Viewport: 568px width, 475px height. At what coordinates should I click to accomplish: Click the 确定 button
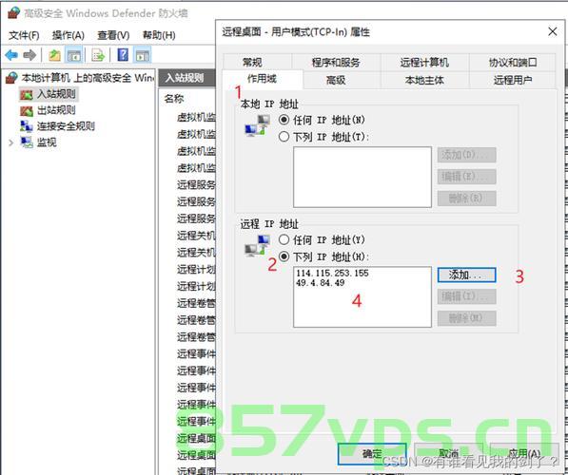(372, 454)
